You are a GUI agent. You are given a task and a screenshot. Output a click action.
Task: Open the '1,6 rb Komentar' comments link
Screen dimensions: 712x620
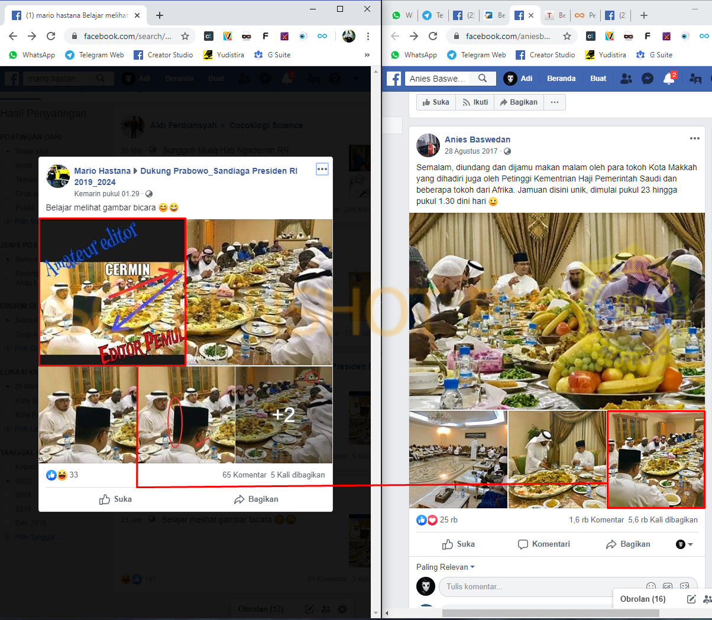coord(596,520)
